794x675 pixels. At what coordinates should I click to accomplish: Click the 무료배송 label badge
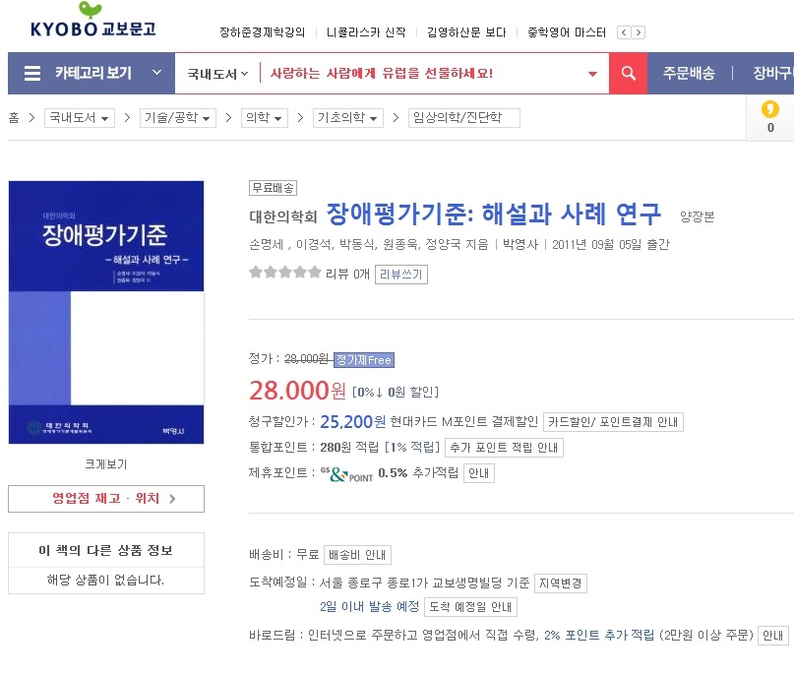tap(273, 188)
